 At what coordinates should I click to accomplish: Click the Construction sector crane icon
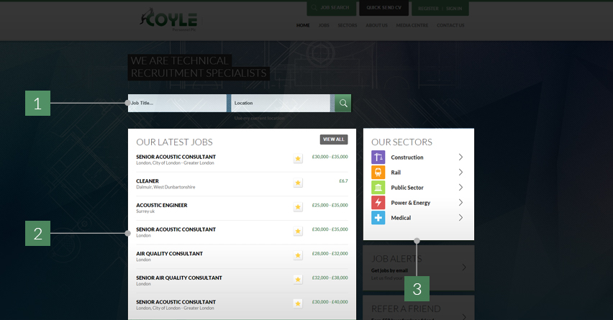coord(378,157)
